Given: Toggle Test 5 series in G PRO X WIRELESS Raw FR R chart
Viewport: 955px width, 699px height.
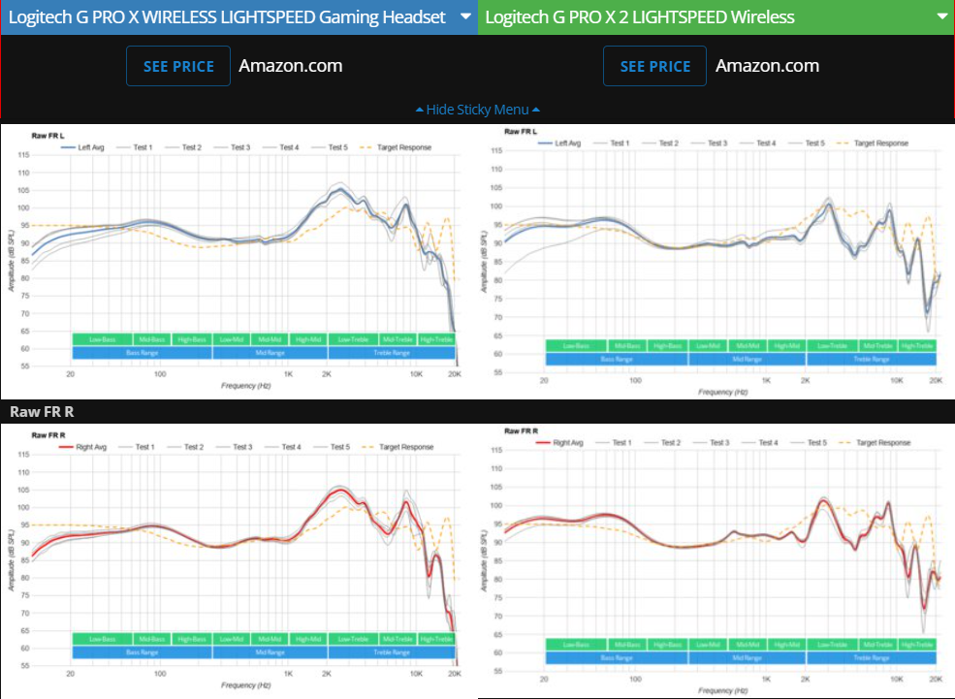Looking at the screenshot, I should coord(332,447).
